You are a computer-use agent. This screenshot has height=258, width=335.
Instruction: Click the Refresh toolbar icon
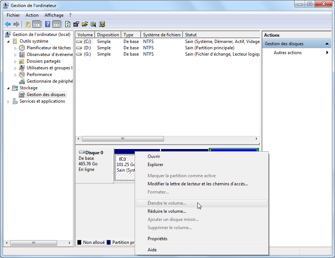coord(68,24)
